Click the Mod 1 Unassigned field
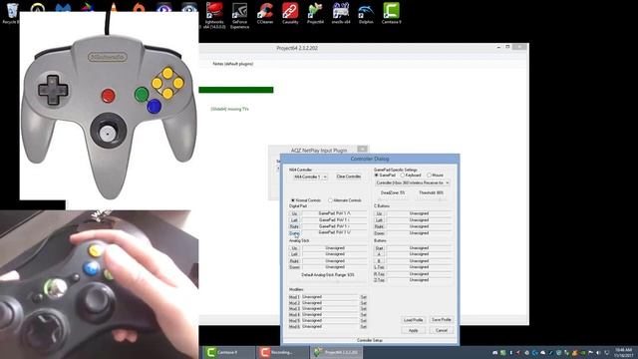Screen dimensions: 638x359 (330, 297)
